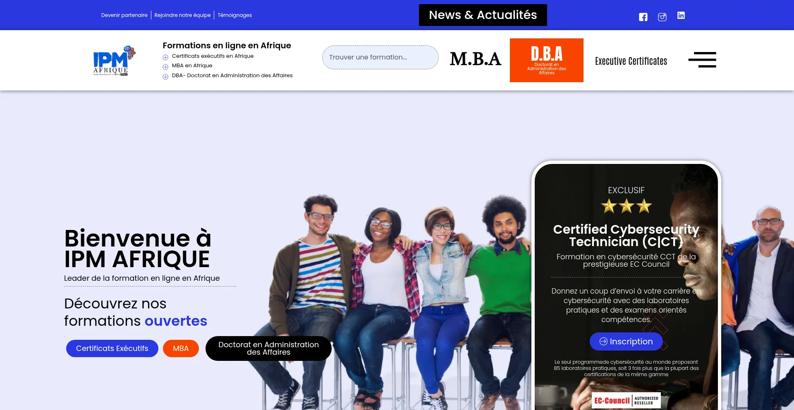Click the EC-Council authorized reseller badge
Screen dimensions: 794x410
pos(626,401)
